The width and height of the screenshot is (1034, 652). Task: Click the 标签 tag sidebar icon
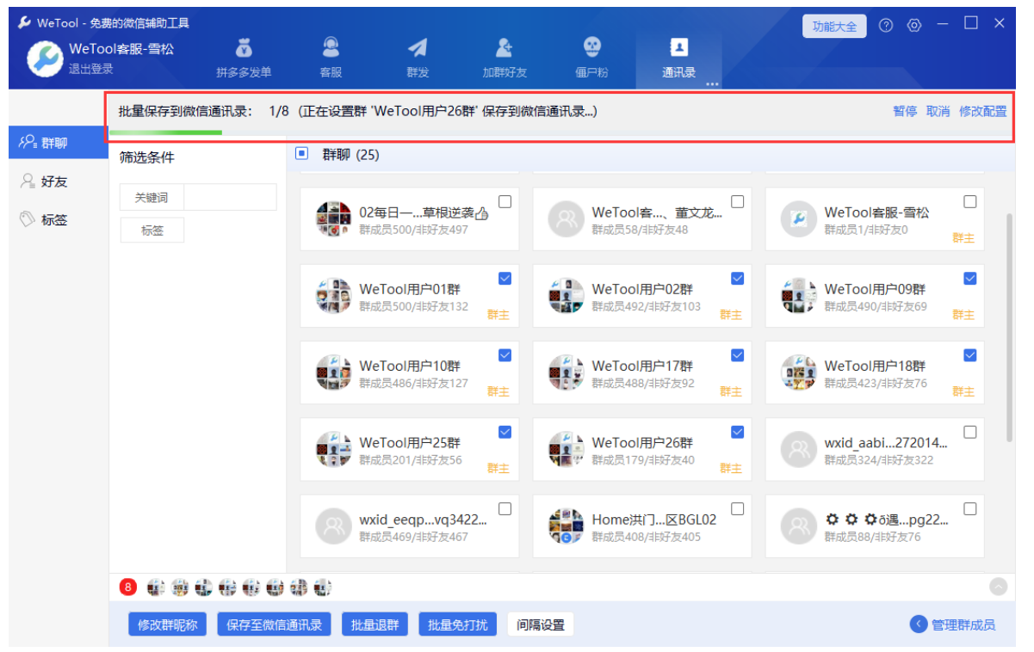click(x=28, y=219)
